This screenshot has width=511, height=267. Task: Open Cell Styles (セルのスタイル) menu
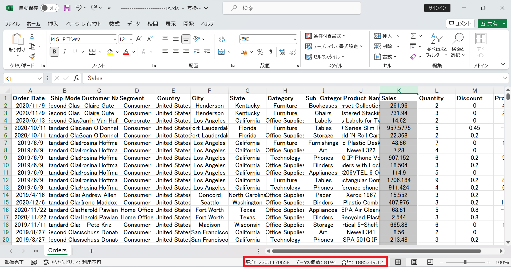tap(325, 57)
